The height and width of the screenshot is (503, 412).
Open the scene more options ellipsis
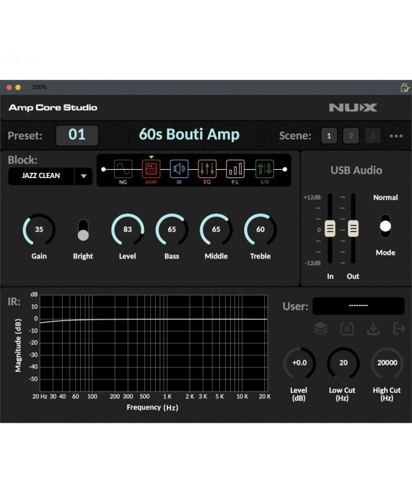[x=396, y=136]
